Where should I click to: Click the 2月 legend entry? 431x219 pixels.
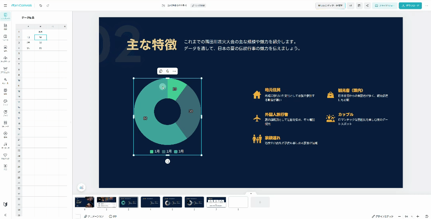tap(167, 151)
